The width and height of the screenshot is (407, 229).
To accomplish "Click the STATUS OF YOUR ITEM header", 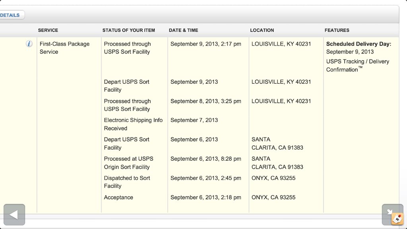I will click(128, 30).
